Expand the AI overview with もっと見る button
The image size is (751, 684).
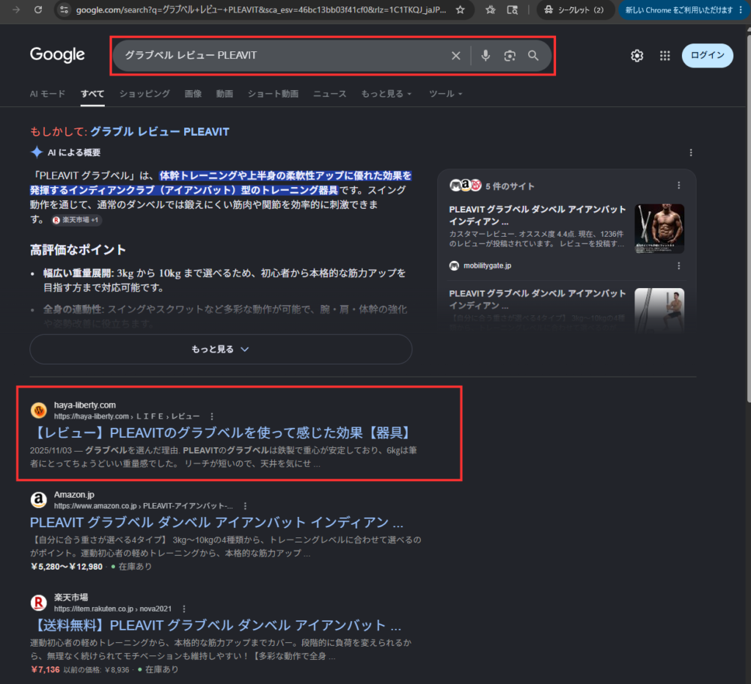coord(221,349)
